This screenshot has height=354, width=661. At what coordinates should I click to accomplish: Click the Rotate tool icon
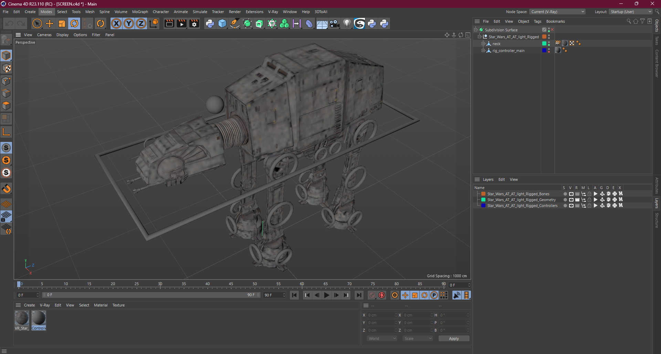(x=74, y=23)
